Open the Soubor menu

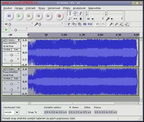8,8
